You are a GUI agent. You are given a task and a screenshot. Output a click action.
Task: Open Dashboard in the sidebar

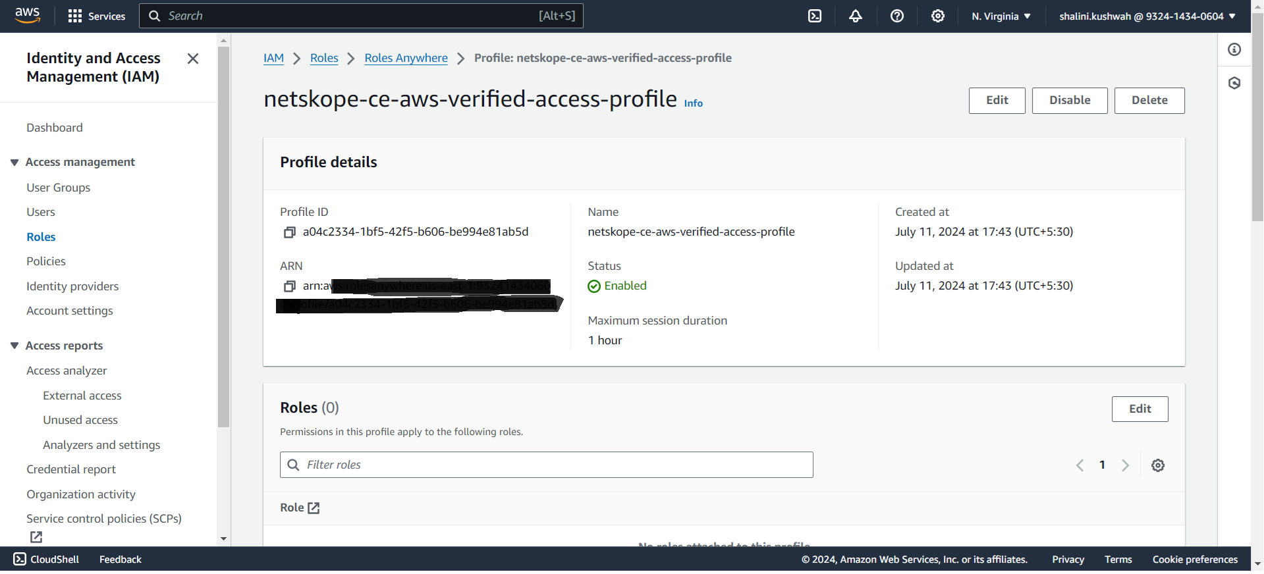tap(55, 128)
